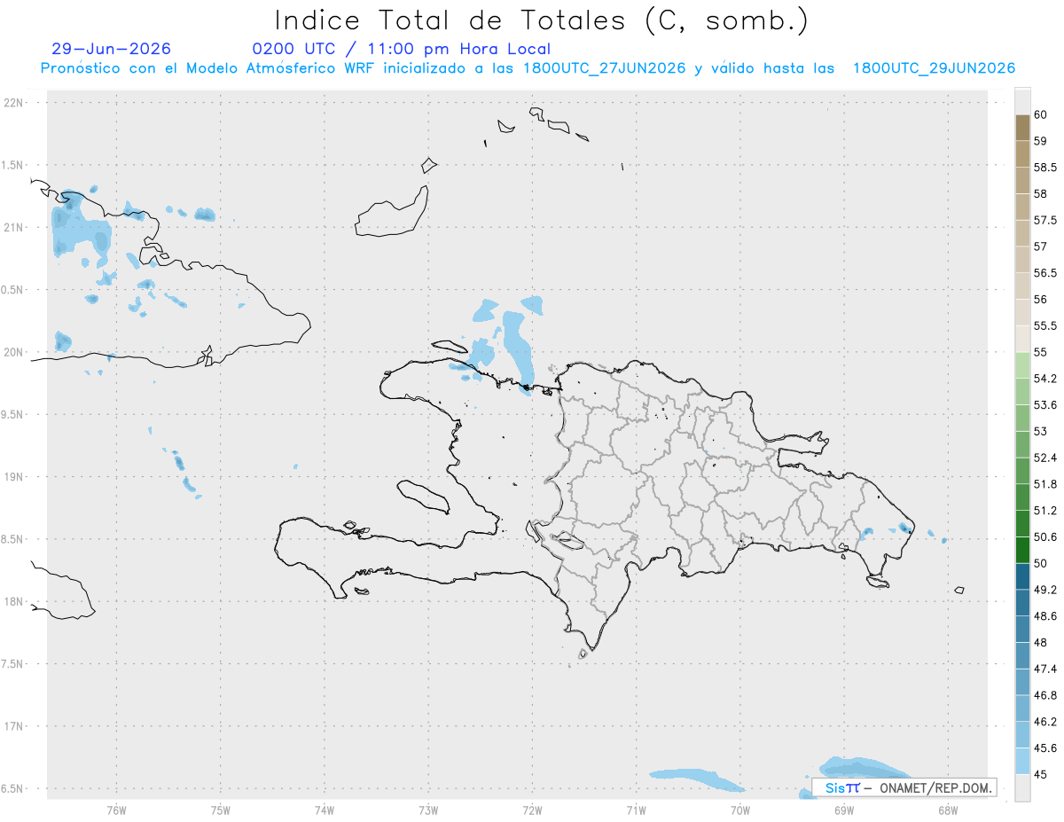Click colorbar value '58.5'

pos(1045,167)
